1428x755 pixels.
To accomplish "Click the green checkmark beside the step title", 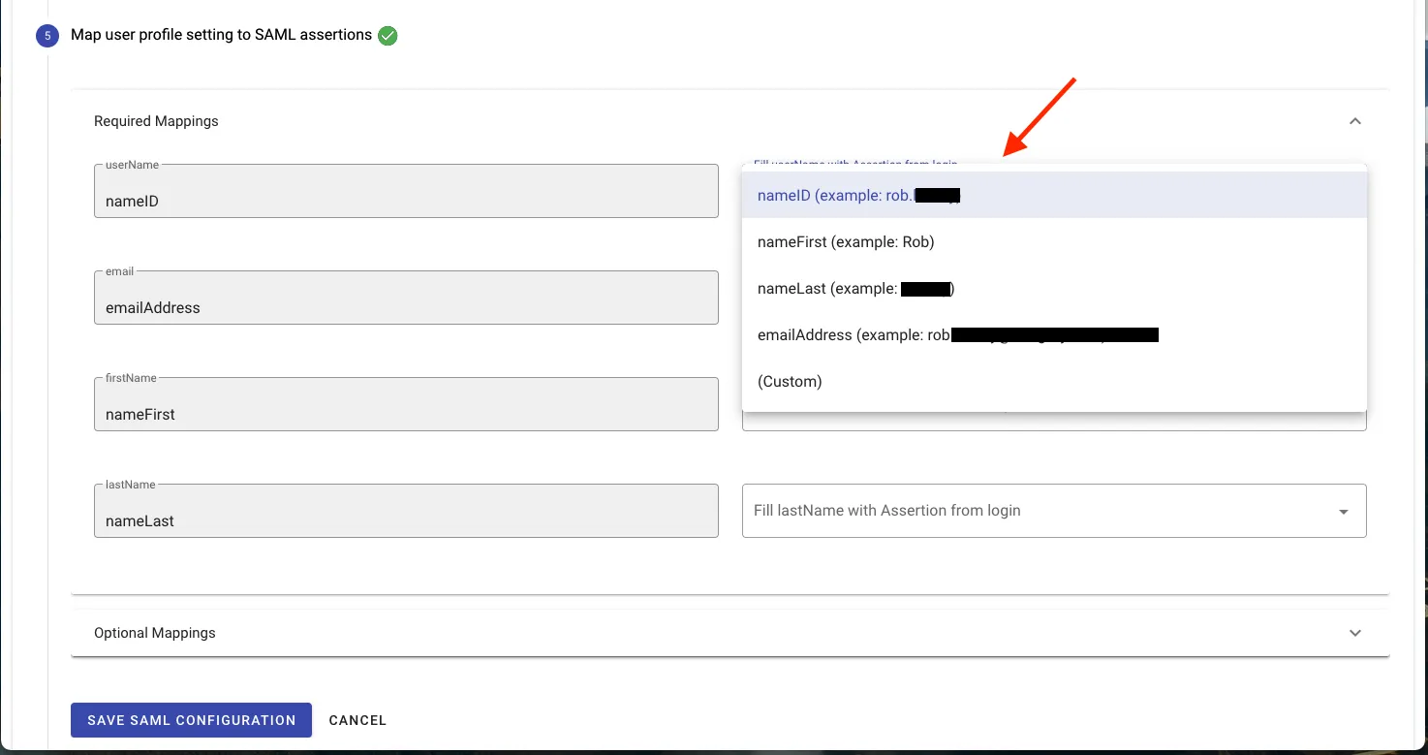I will 388,36.
